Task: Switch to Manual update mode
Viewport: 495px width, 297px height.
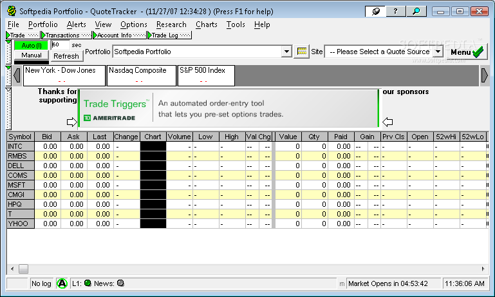Action: point(32,55)
